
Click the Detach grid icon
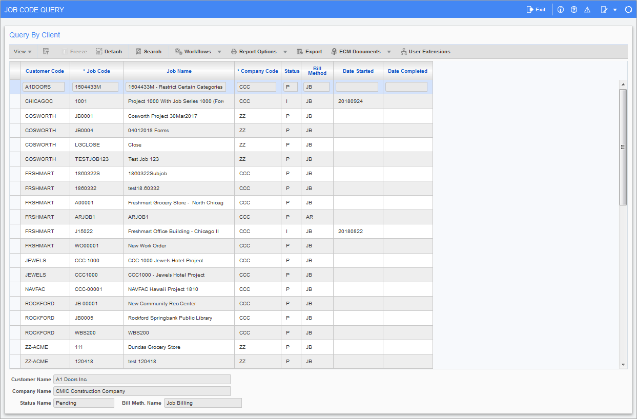(109, 51)
